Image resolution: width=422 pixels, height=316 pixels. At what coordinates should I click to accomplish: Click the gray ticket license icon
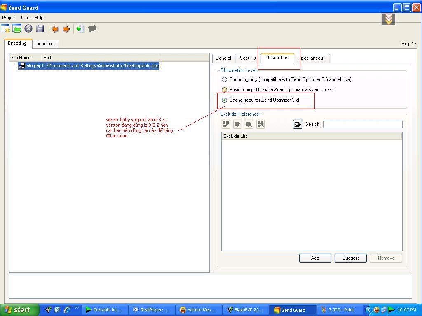[92, 28]
